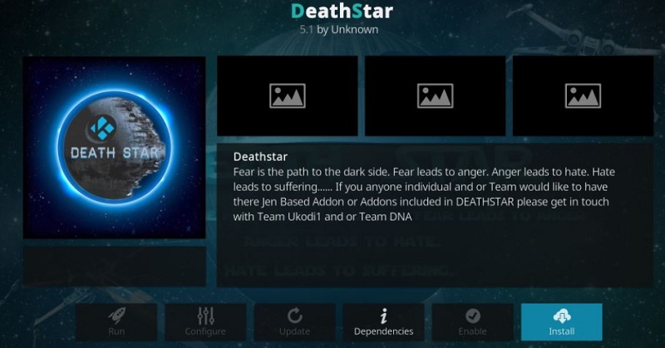Click the Run rocket icon
The width and height of the screenshot is (665, 348).
point(116,316)
